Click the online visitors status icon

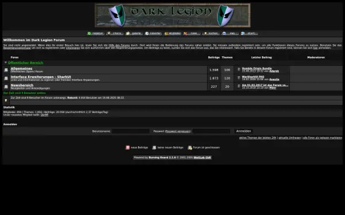pos(6,100)
